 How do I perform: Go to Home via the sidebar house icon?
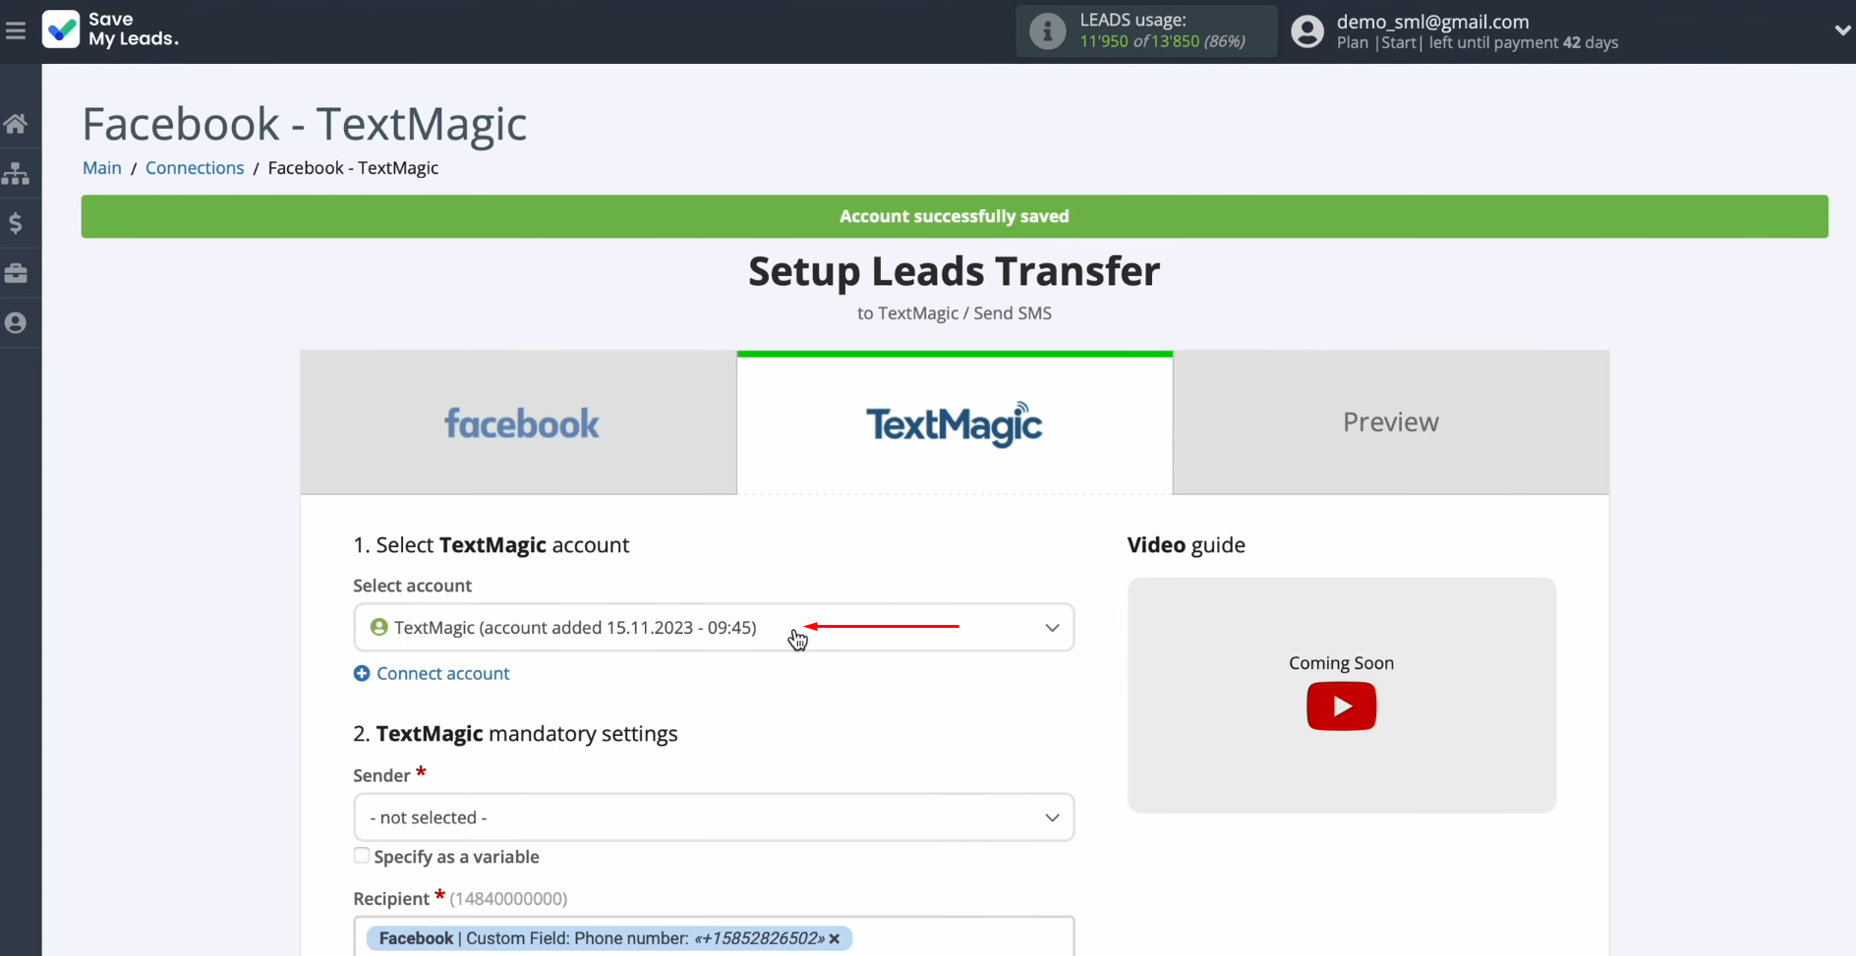[16, 124]
